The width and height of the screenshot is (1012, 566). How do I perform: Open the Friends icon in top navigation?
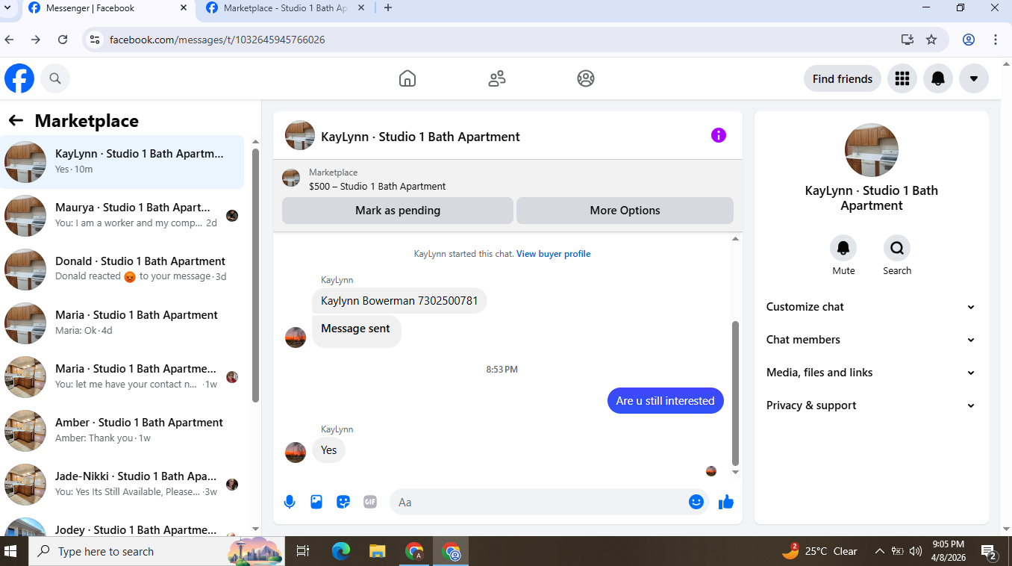tap(497, 78)
